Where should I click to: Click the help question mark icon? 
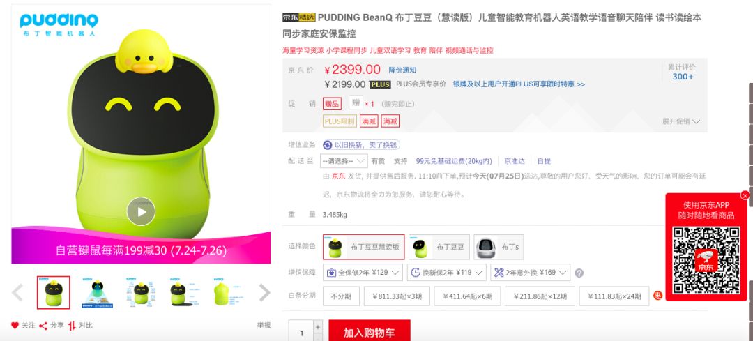pyautogui.click(x=579, y=273)
